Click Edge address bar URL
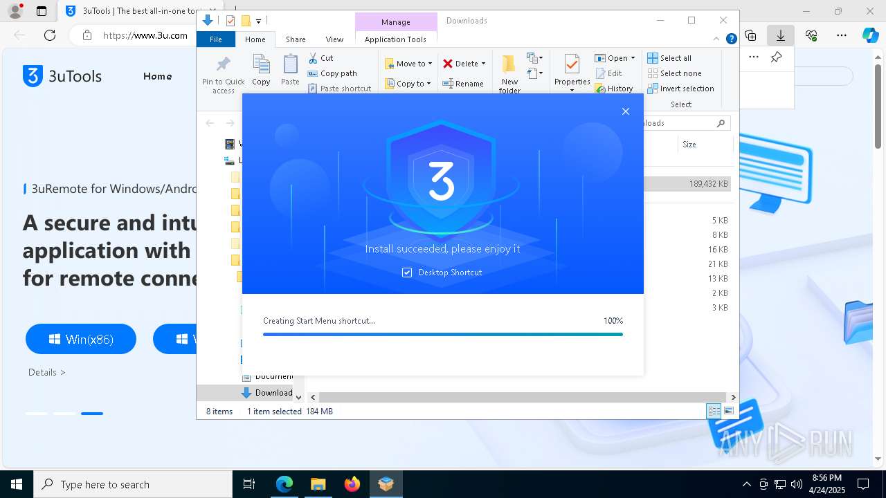The height and width of the screenshot is (498, 886). point(145,35)
